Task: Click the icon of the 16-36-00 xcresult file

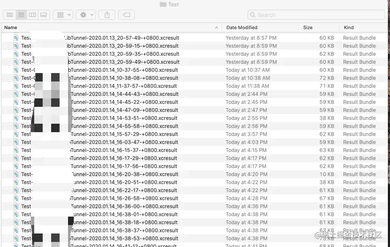Action: tap(16, 206)
